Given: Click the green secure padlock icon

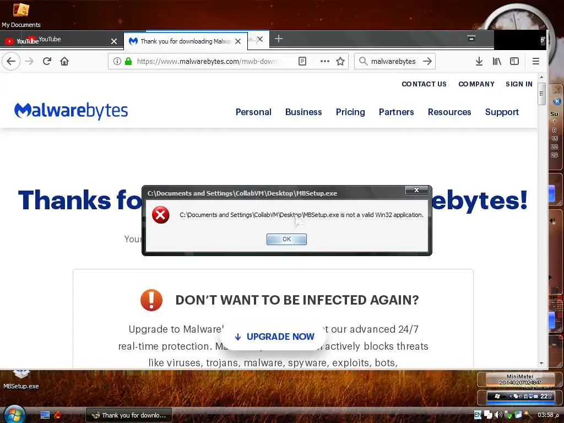Looking at the screenshot, I should pyautogui.click(x=128, y=61).
